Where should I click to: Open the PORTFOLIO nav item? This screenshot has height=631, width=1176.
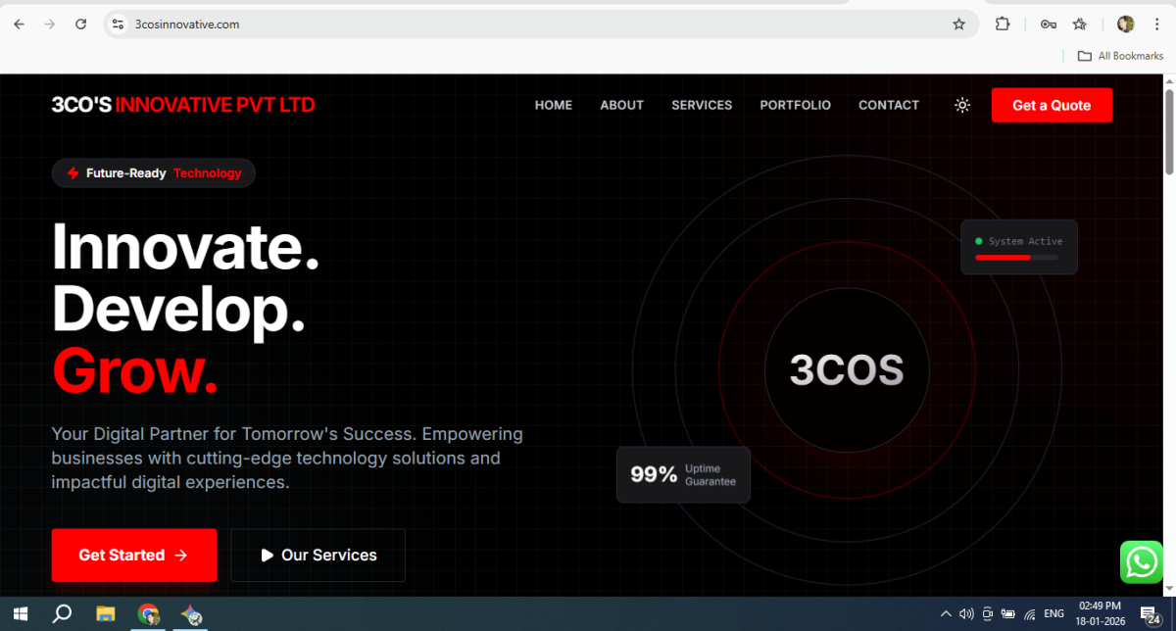(x=795, y=105)
